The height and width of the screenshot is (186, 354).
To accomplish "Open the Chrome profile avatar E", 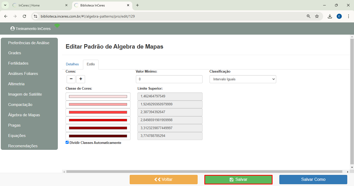I will tap(339, 16).
